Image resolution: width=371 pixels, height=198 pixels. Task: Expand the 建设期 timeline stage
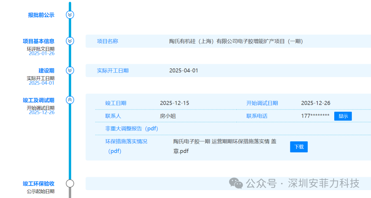(70, 70)
